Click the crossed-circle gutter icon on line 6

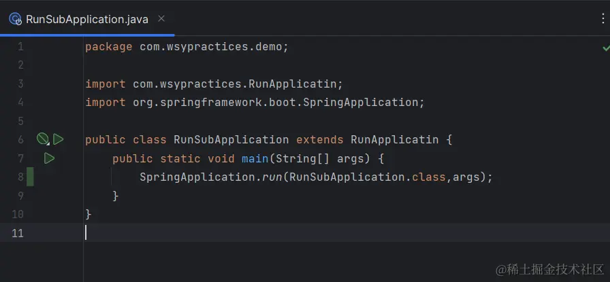tap(43, 139)
